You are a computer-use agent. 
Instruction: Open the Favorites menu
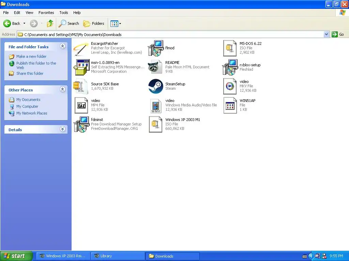(x=46, y=13)
